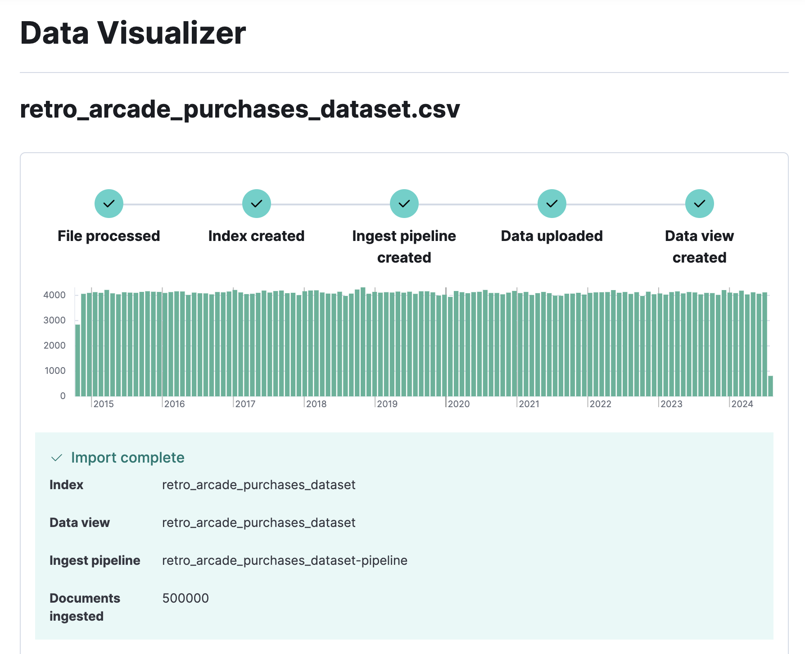Viewport: 805px width, 654px height.
Task: Click the Index value retro_arcade_purchases_dataset
Action: coord(259,485)
